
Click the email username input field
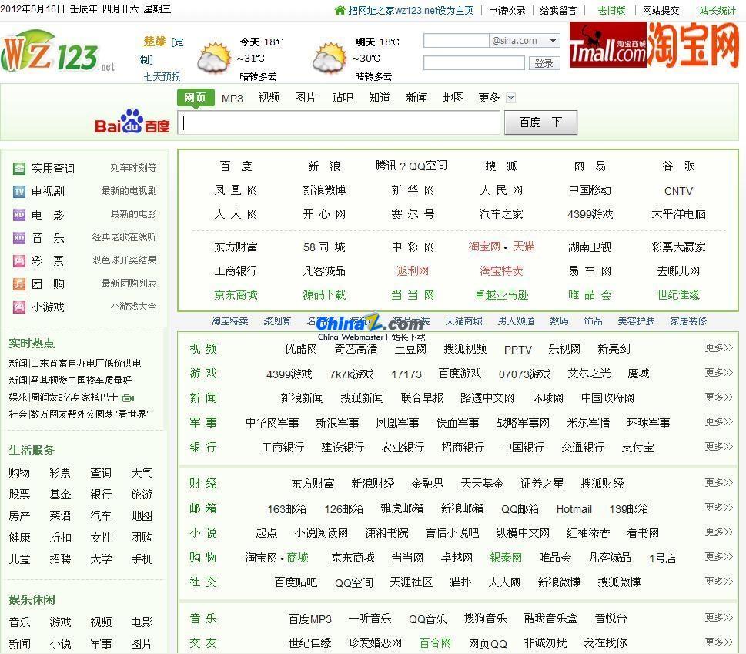point(456,41)
